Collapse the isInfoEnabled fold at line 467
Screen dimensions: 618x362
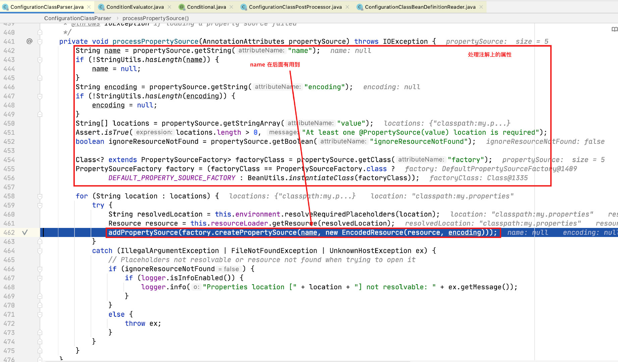pyautogui.click(x=40, y=278)
